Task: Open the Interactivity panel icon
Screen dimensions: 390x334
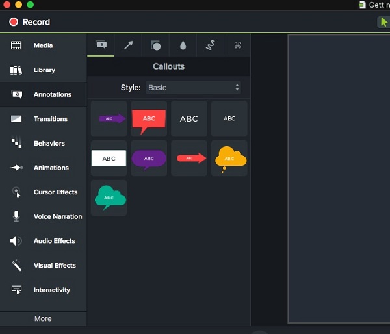Action: [x=17, y=290]
